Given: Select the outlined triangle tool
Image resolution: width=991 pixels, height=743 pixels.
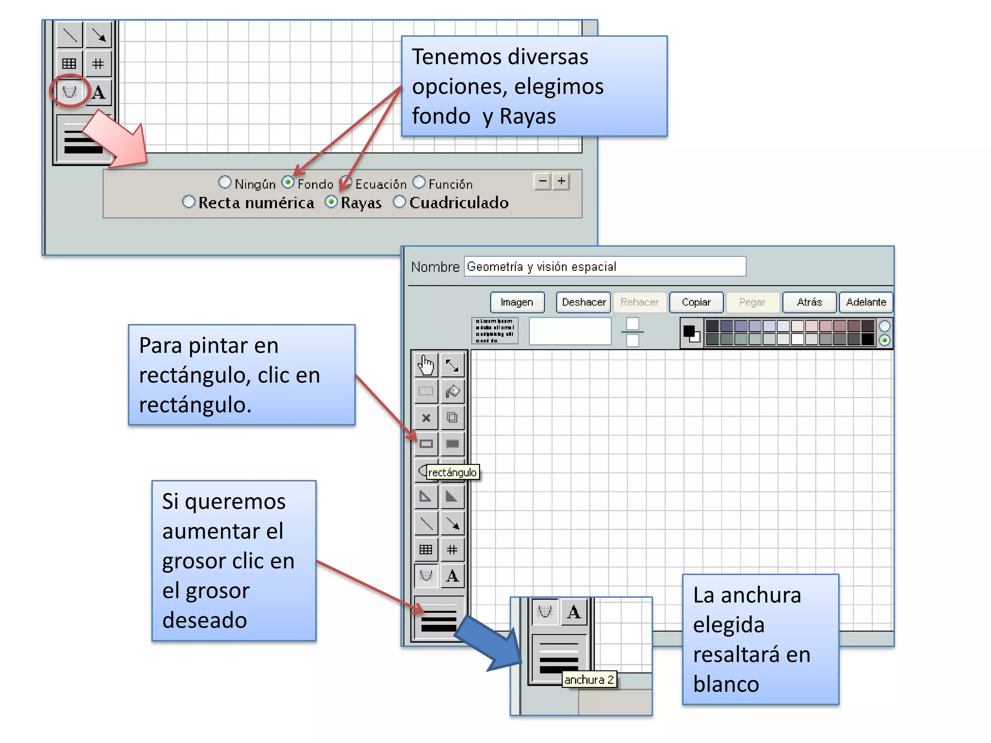Looking at the screenshot, I should click(426, 496).
